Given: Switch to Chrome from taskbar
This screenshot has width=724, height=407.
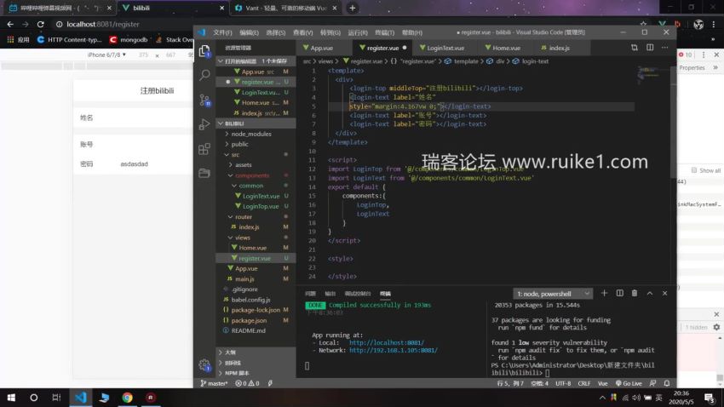Looking at the screenshot, I should pyautogui.click(x=128, y=398).
